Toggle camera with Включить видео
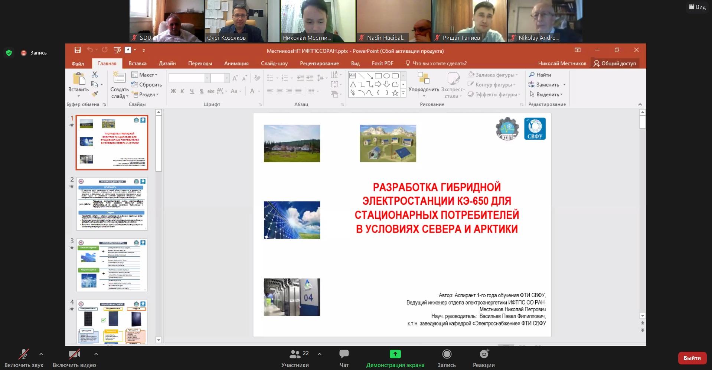The height and width of the screenshot is (370, 712). pyautogui.click(x=74, y=354)
